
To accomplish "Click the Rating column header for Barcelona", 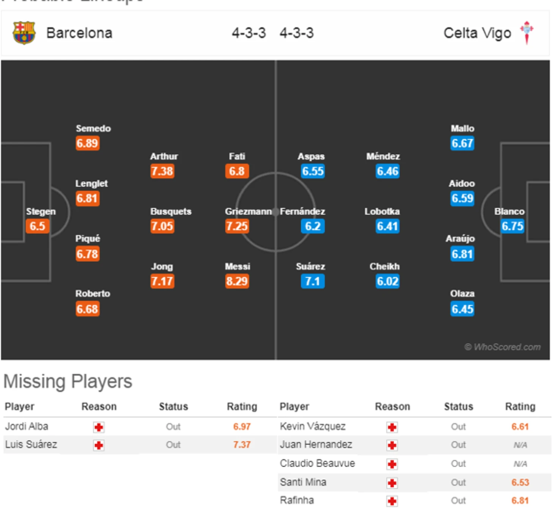I will click(x=242, y=407).
